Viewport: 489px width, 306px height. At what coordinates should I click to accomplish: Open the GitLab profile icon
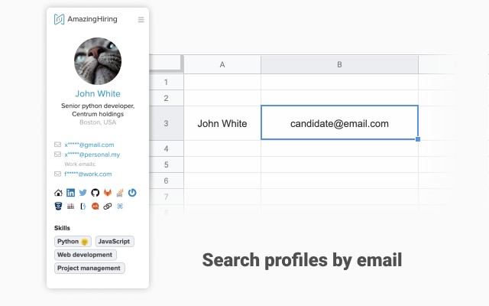(x=108, y=193)
